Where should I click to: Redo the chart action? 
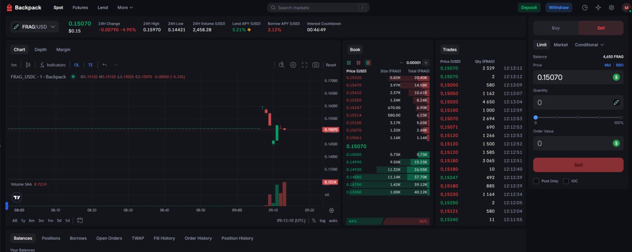coord(117,65)
